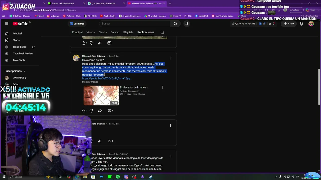Open the Instagram bookmark
The height and width of the screenshot is (180, 321).
53,16
